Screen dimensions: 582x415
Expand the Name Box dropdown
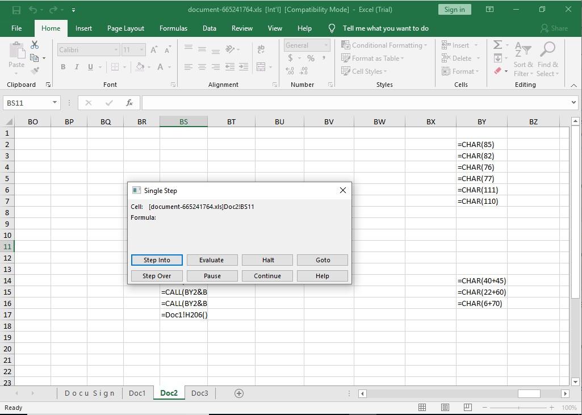[55, 103]
